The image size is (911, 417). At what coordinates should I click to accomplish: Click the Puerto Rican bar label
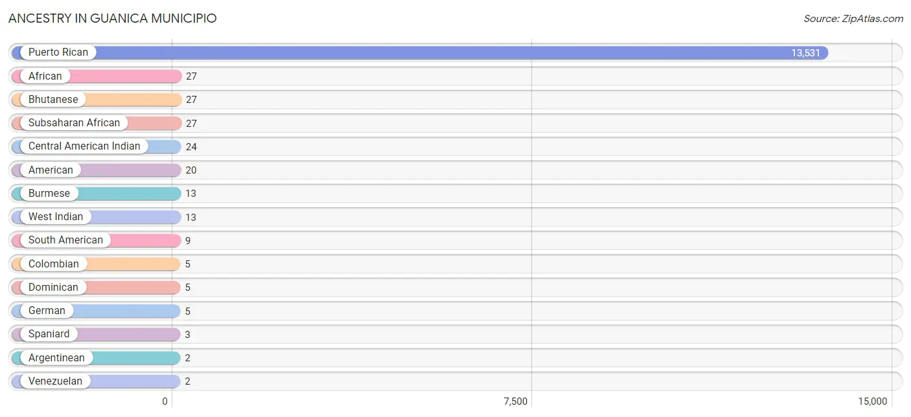[58, 52]
